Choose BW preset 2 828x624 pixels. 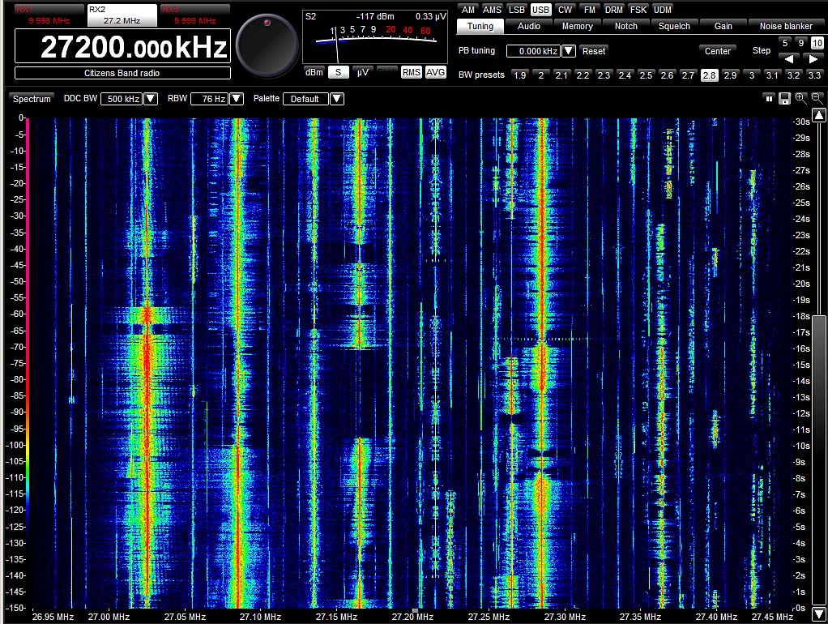(540, 75)
